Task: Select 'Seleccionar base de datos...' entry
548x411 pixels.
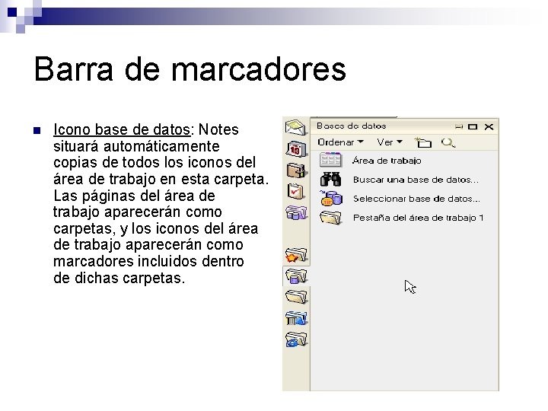Action: (x=416, y=199)
